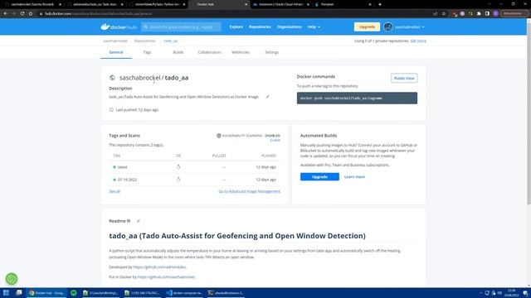The height and width of the screenshot is (298, 531).
Task: Open Spotify from the taskbar
Action: tap(74, 293)
